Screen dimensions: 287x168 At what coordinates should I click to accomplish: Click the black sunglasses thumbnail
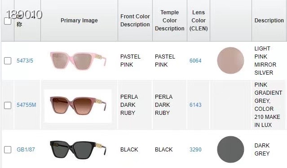tap(78, 150)
